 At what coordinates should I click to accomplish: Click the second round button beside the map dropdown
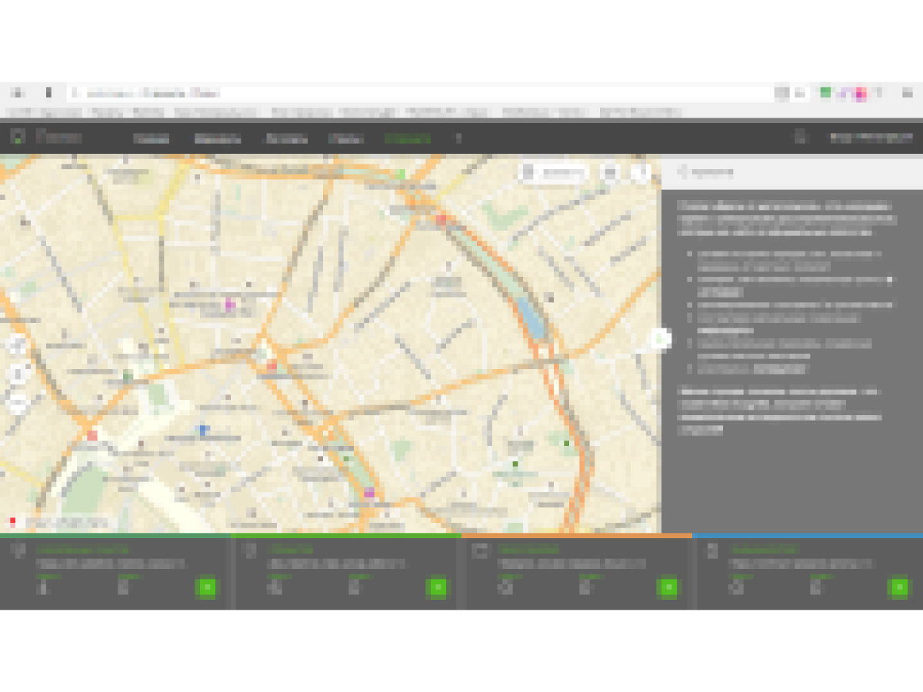click(x=639, y=173)
